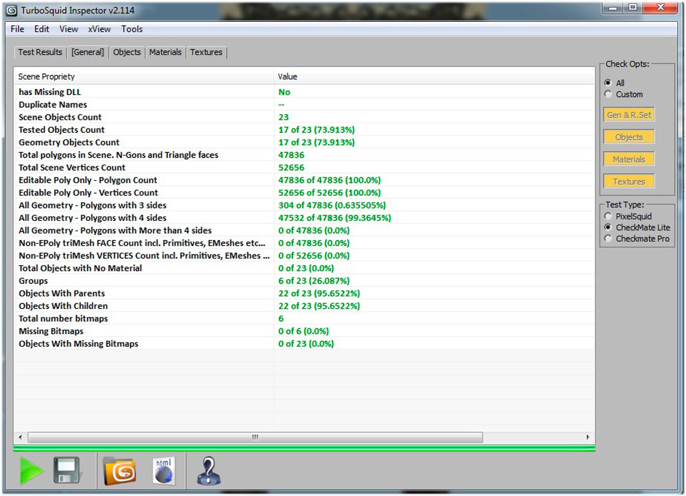Image resolution: width=686 pixels, height=496 pixels.
Task: Open the File menu
Action: click(x=17, y=29)
